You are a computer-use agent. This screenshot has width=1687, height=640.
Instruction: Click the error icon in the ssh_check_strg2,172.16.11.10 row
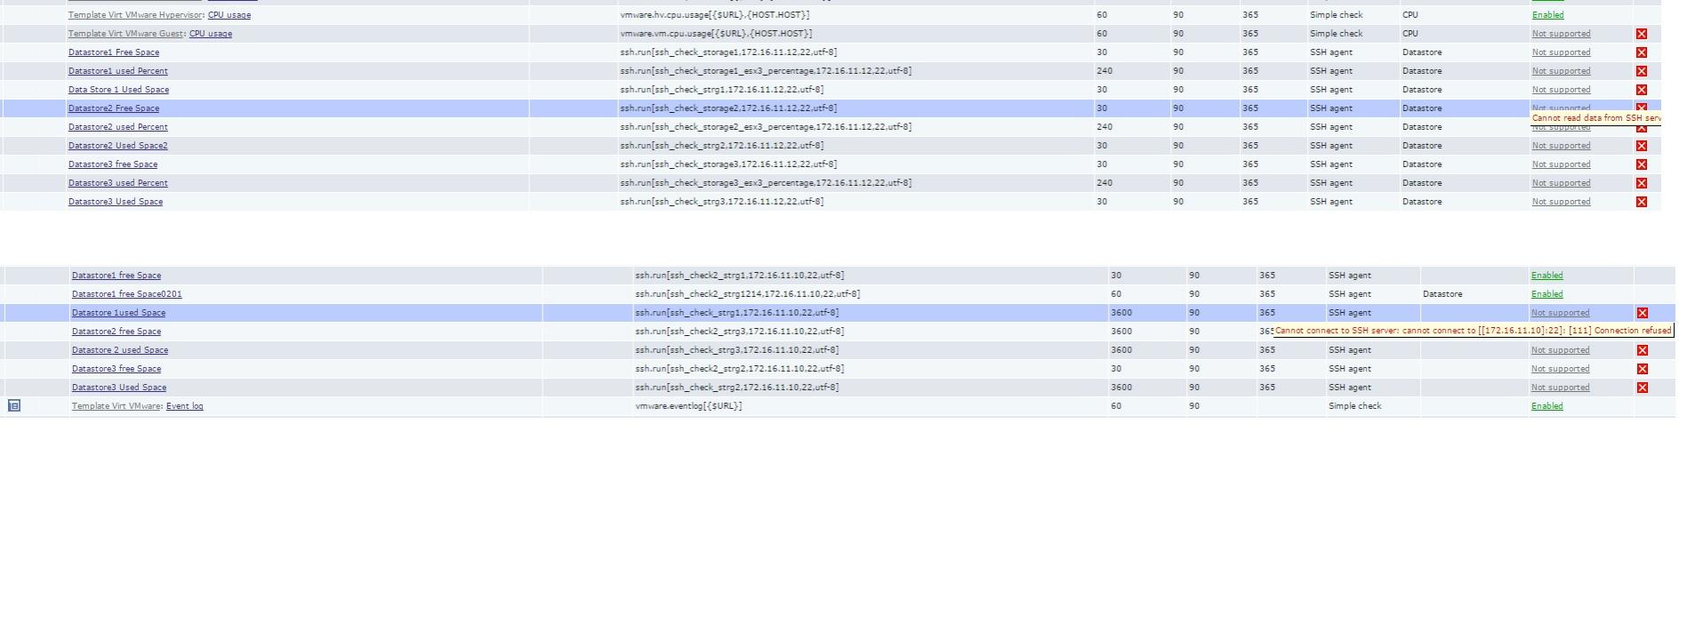(x=1643, y=388)
